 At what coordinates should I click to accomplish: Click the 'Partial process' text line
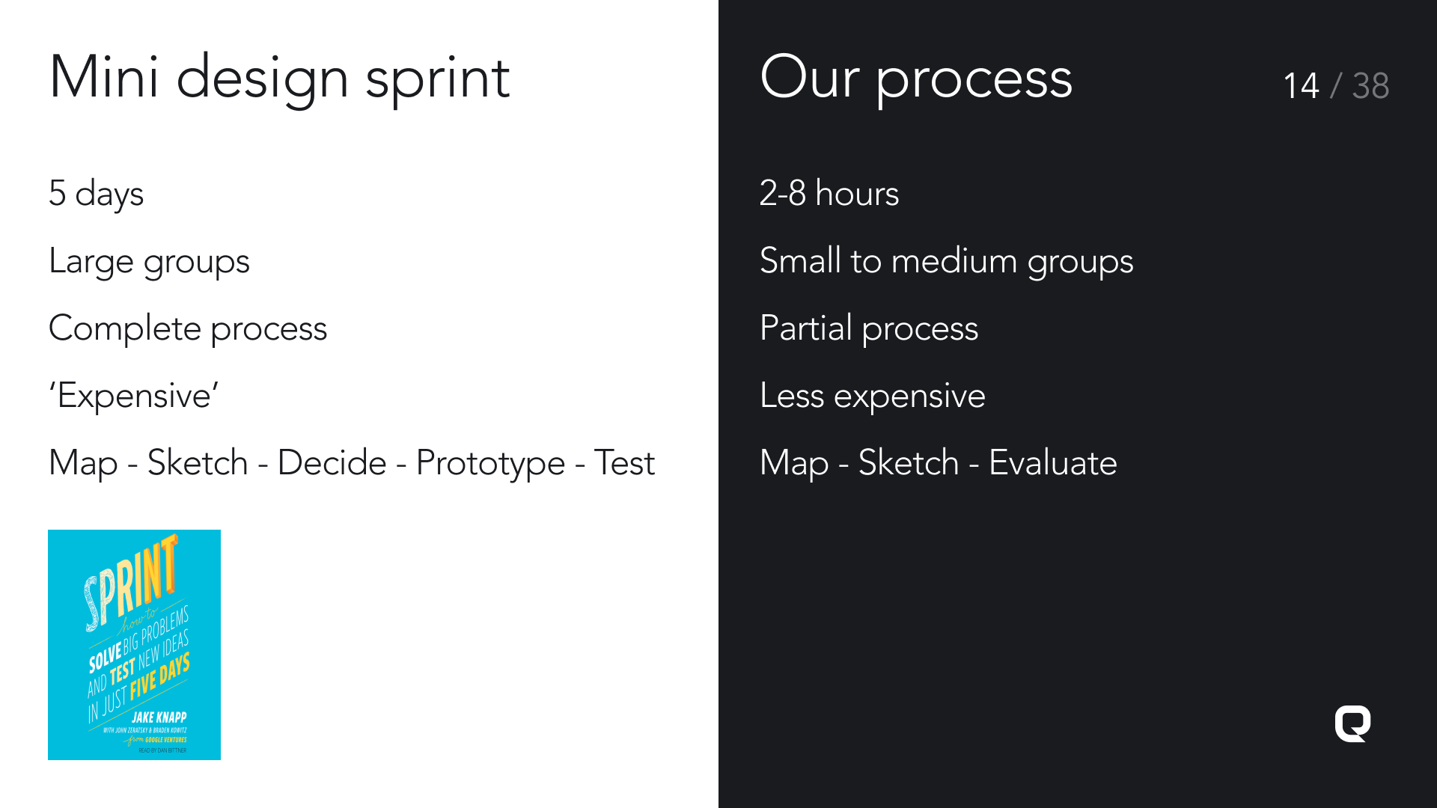[868, 328]
